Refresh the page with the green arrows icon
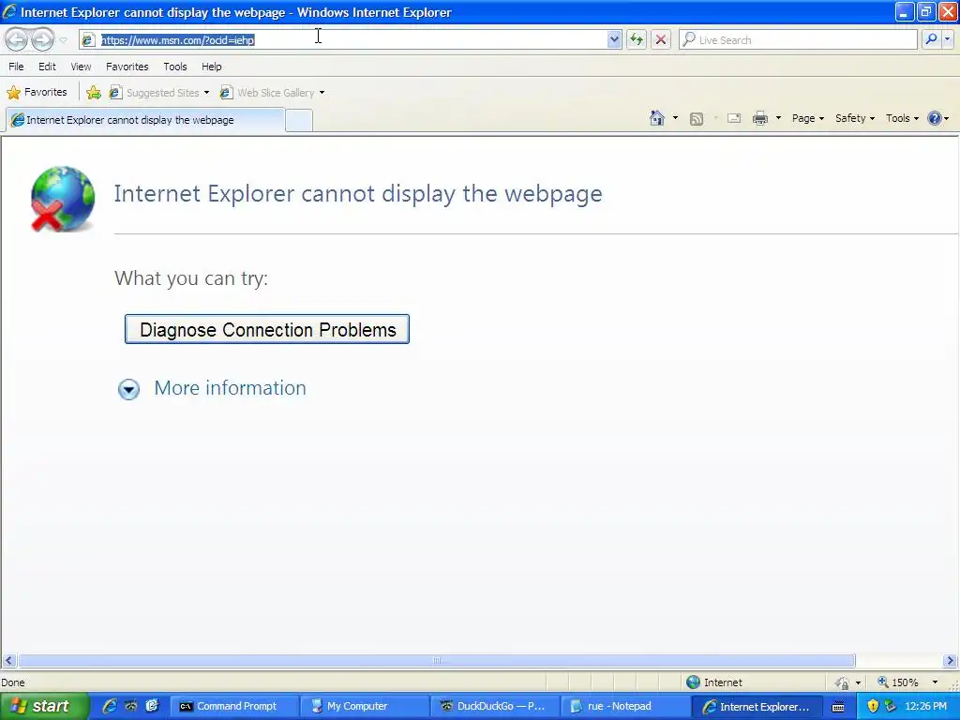The height and width of the screenshot is (720, 960). click(x=637, y=39)
